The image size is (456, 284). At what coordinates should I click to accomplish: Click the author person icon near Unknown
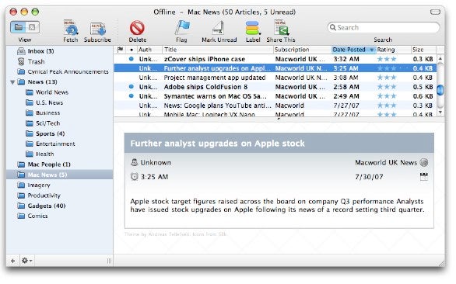134,162
